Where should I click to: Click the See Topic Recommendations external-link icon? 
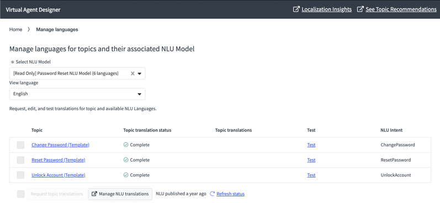(360, 9)
